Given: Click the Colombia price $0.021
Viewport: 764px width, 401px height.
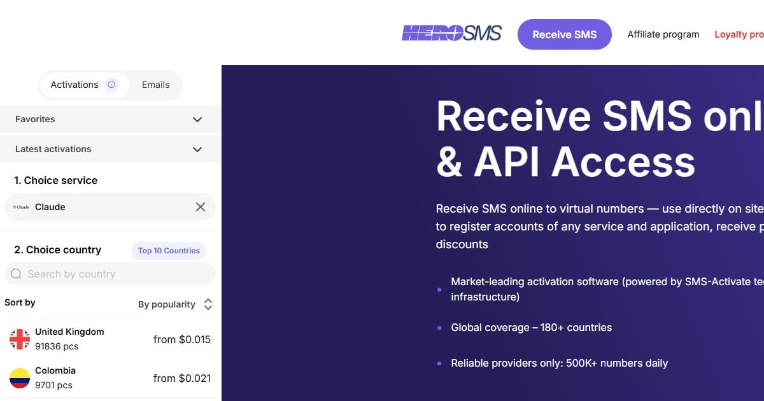Looking at the screenshot, I should (x=182, y=378).
